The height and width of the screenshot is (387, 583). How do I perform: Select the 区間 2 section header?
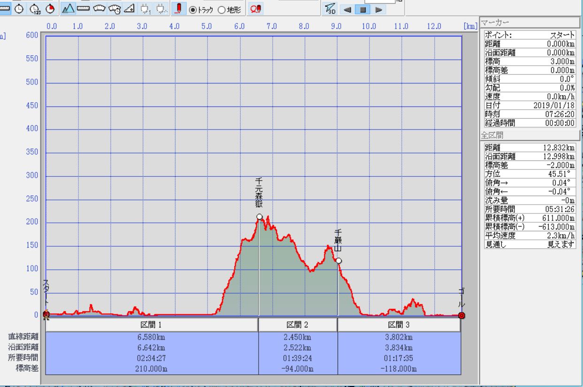(x=298, y=325)
